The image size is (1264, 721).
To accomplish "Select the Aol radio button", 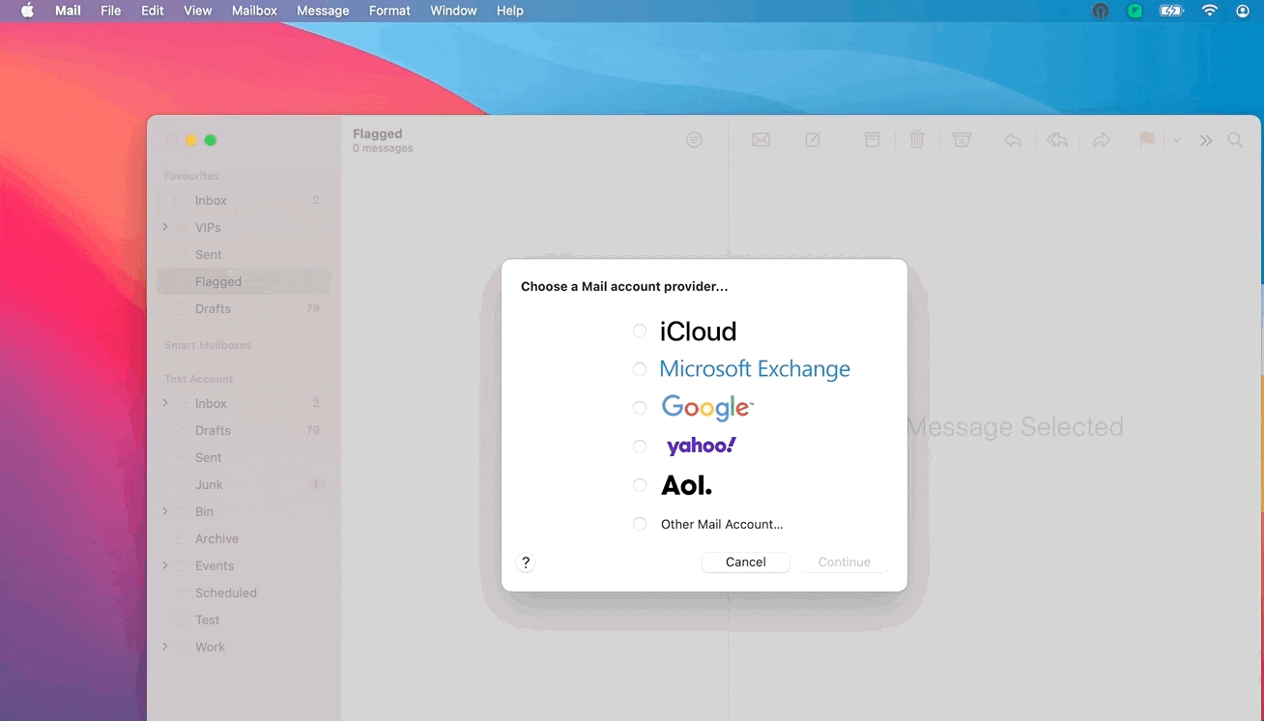I will tap(640, 485).
